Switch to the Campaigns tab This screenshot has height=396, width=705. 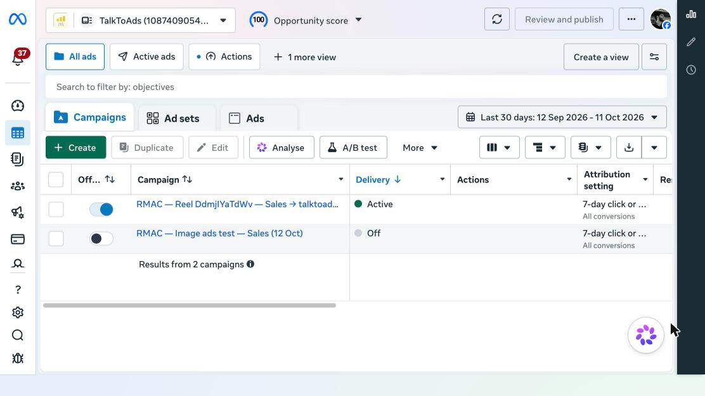pos(90,117)
